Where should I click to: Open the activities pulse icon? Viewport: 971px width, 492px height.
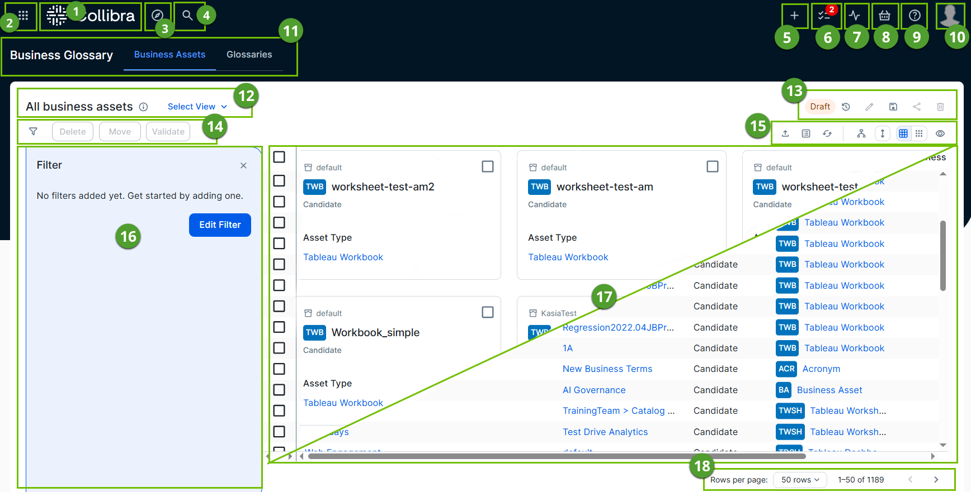pos(854,16)
